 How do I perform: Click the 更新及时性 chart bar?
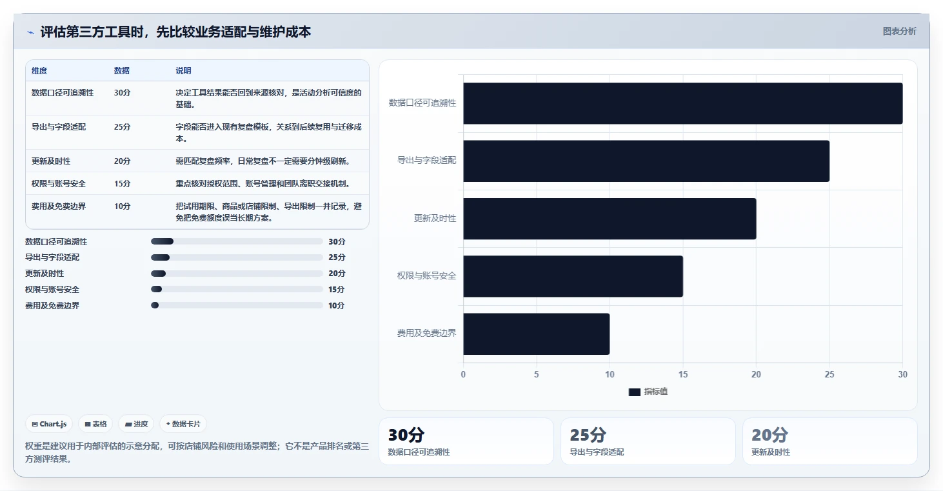click(x=610, y=218)
